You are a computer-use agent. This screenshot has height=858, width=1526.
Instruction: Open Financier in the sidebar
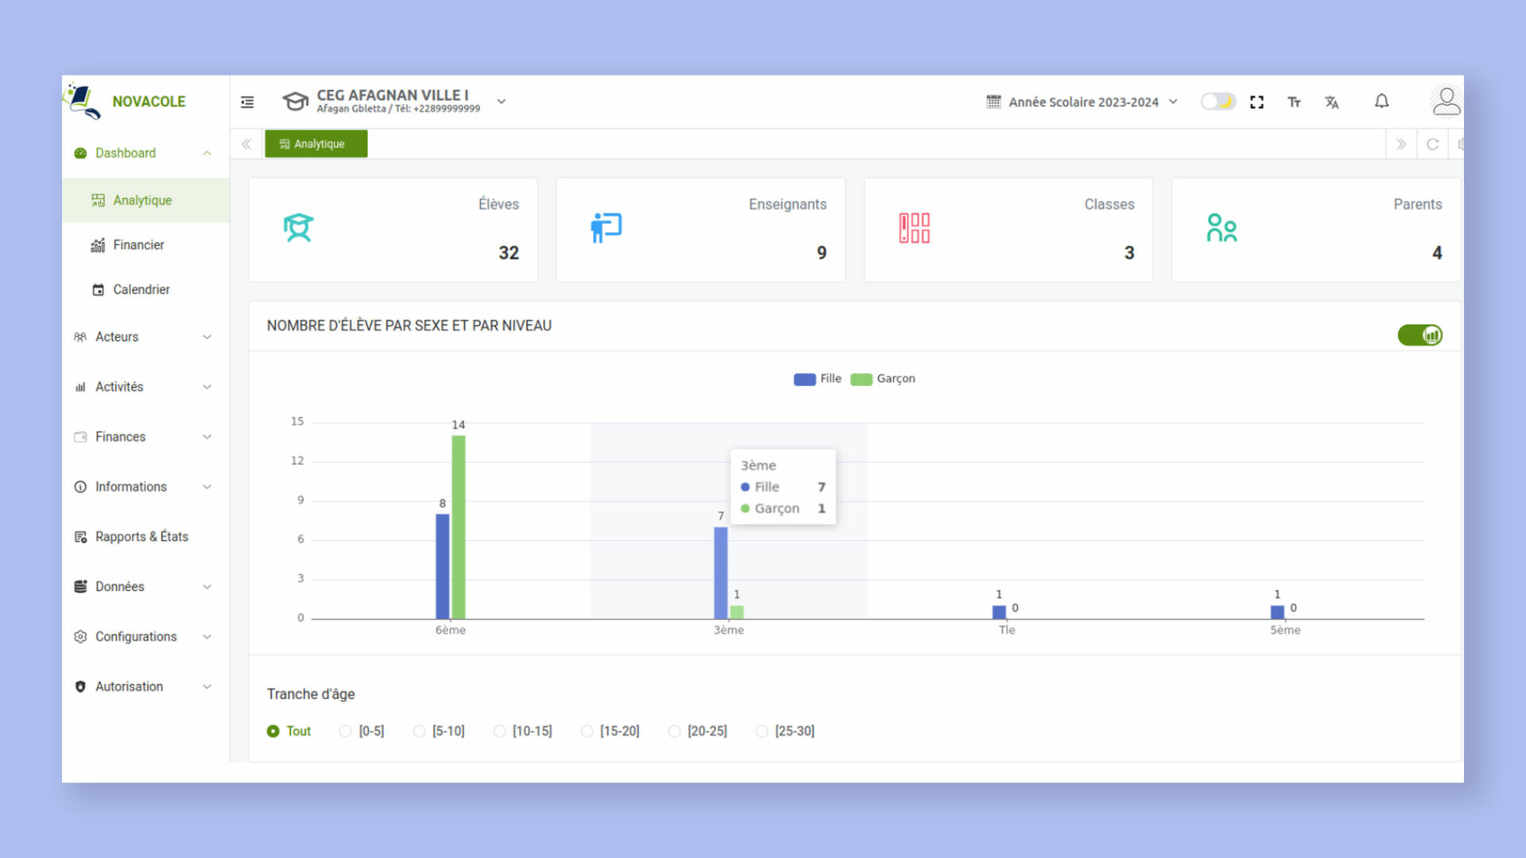[x=138, y=245]
